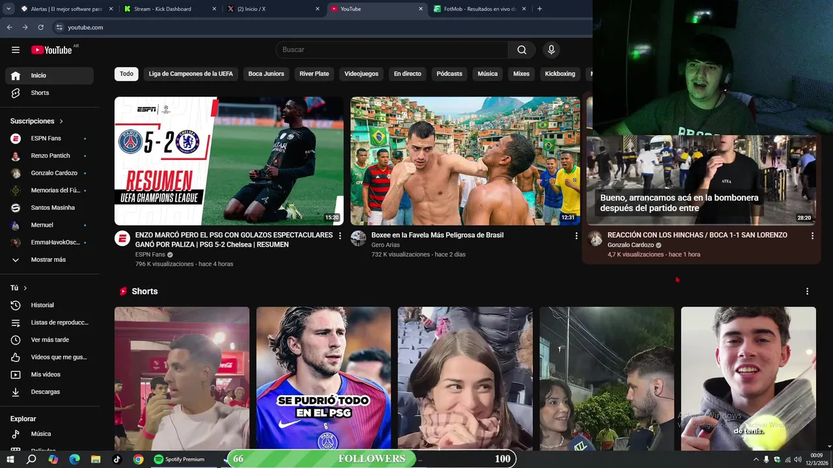This screenshot has width=833, height=468.
Task: Go to Inicio in sidebar
Action: (x=49, y=75)
